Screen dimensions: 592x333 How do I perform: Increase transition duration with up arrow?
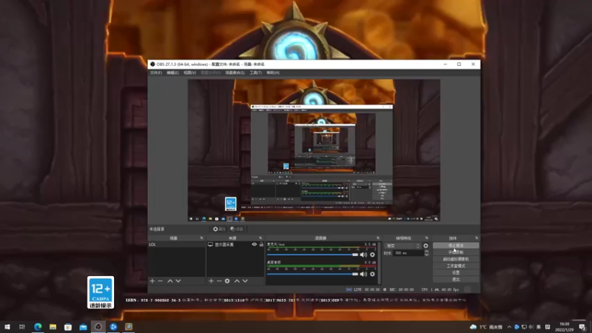point(427,252)
